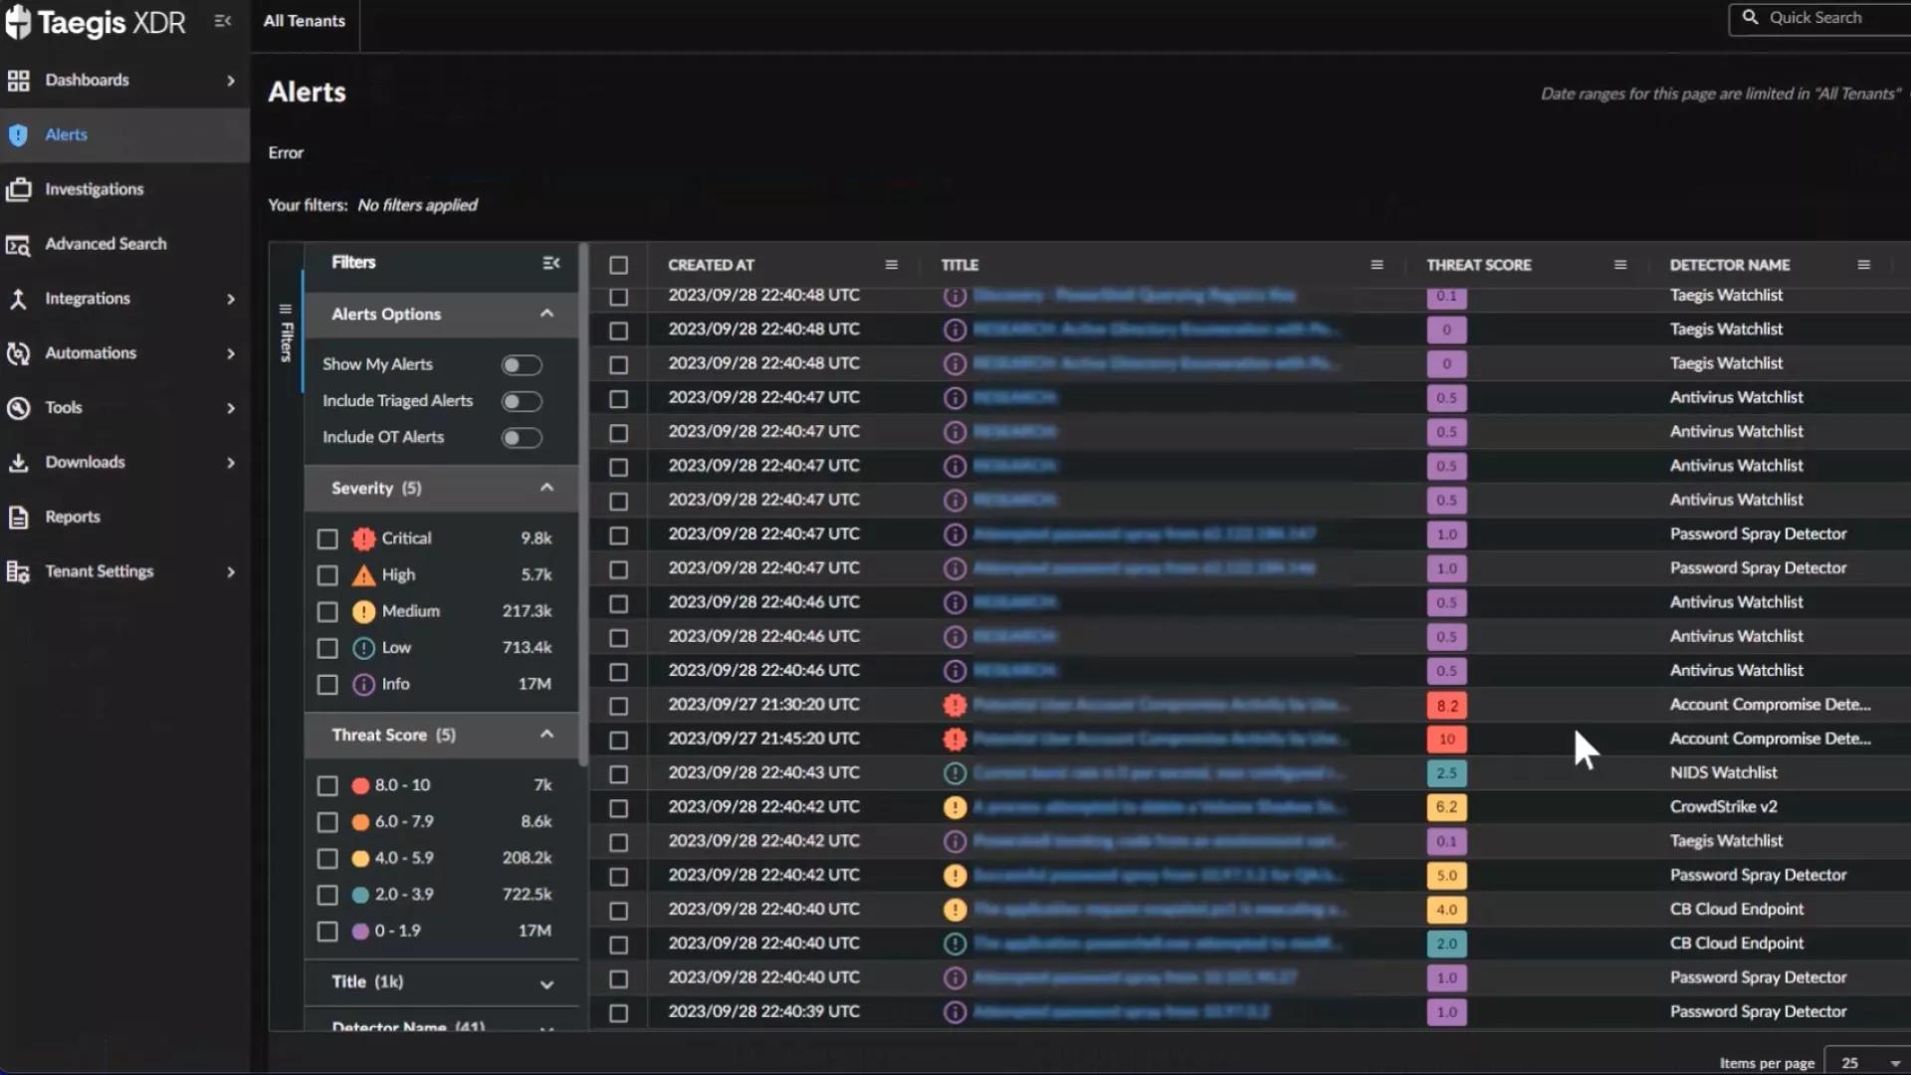Collapse the Severity filter section
Image resolution: width=1911 pixels, height=1075 pixels.
[546, 488]
